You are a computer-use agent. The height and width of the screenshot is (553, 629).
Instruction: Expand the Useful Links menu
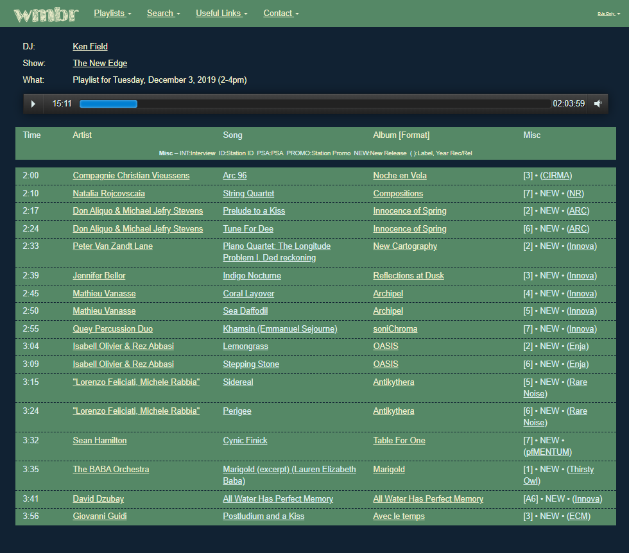pyautogui.click(x=221, y=13)
